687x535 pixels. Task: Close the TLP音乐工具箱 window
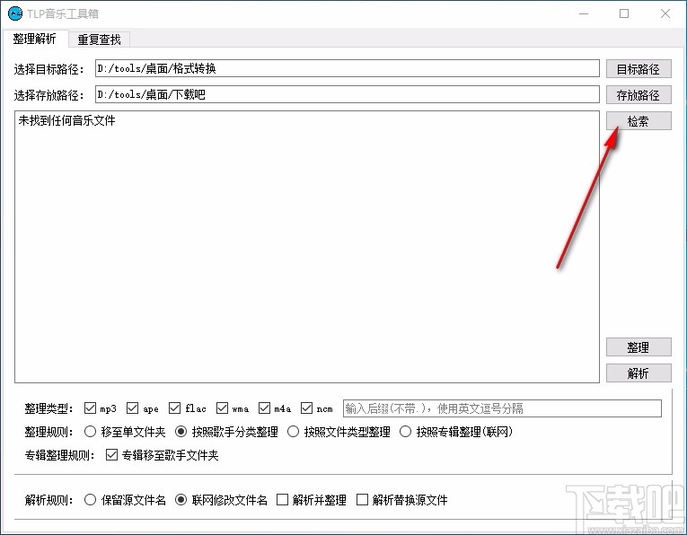665,13
